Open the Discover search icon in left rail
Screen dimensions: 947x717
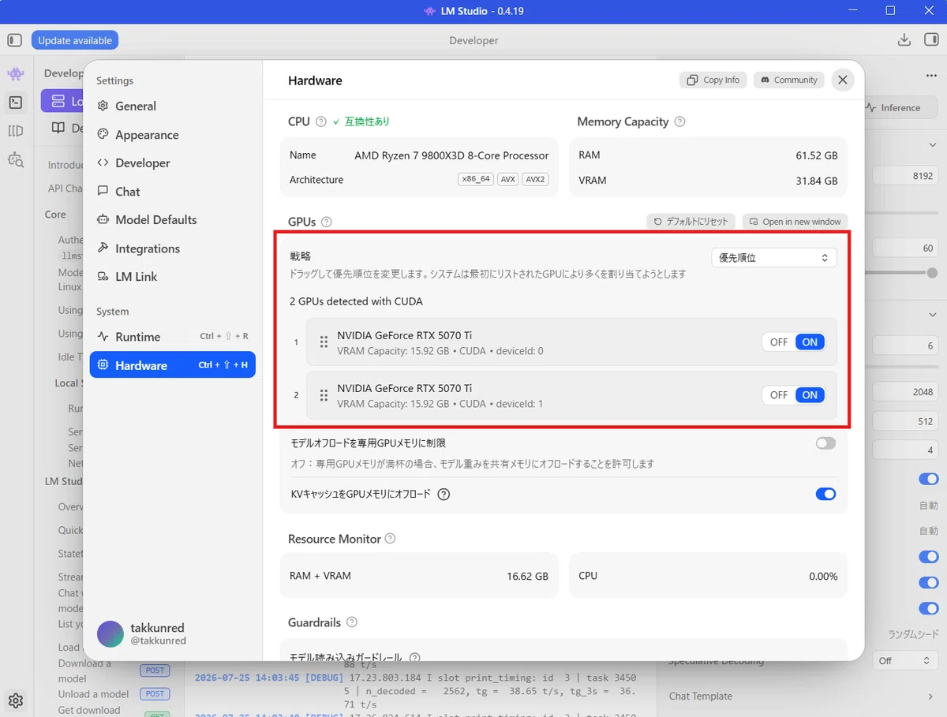[x=16, y=159]
